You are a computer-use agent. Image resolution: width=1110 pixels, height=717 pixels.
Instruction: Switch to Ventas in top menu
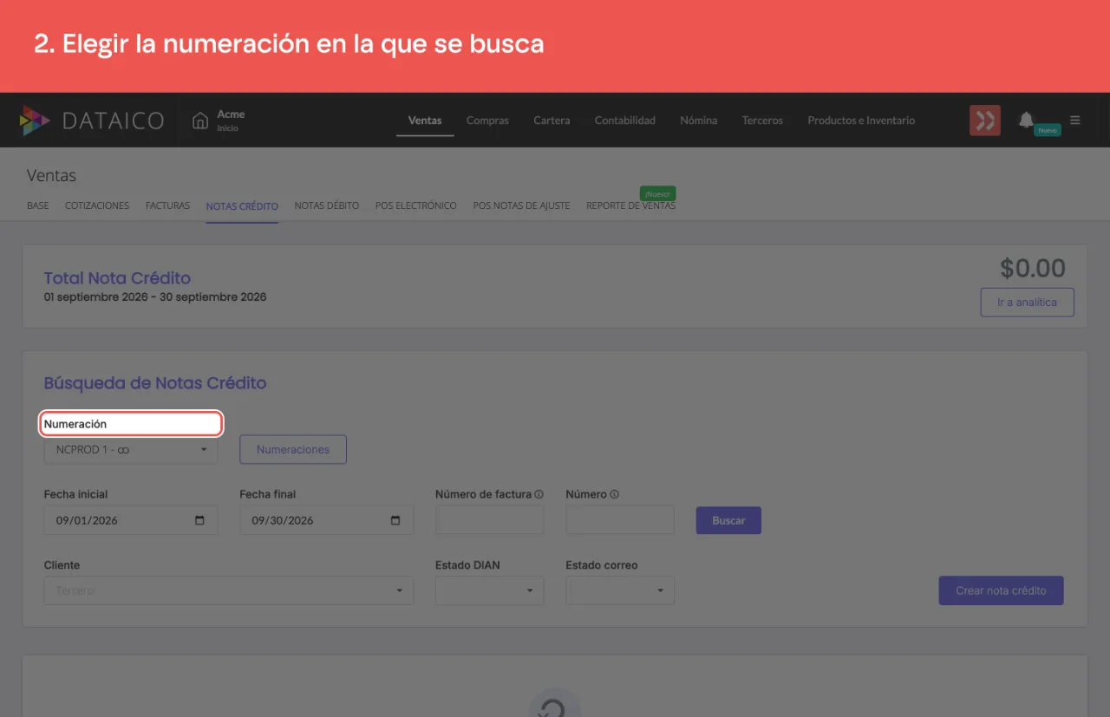click(x=425, y=121)
